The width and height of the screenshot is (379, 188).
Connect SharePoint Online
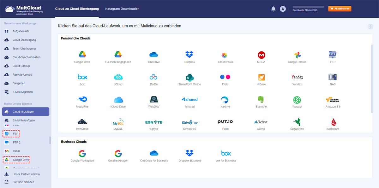[189, 79]
